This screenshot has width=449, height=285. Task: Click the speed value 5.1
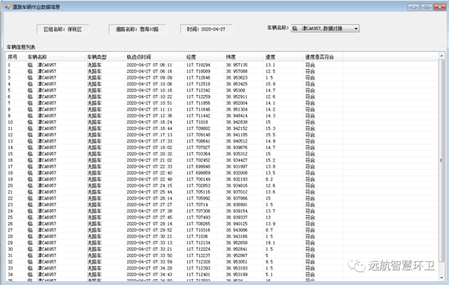(x=269, y=275)
